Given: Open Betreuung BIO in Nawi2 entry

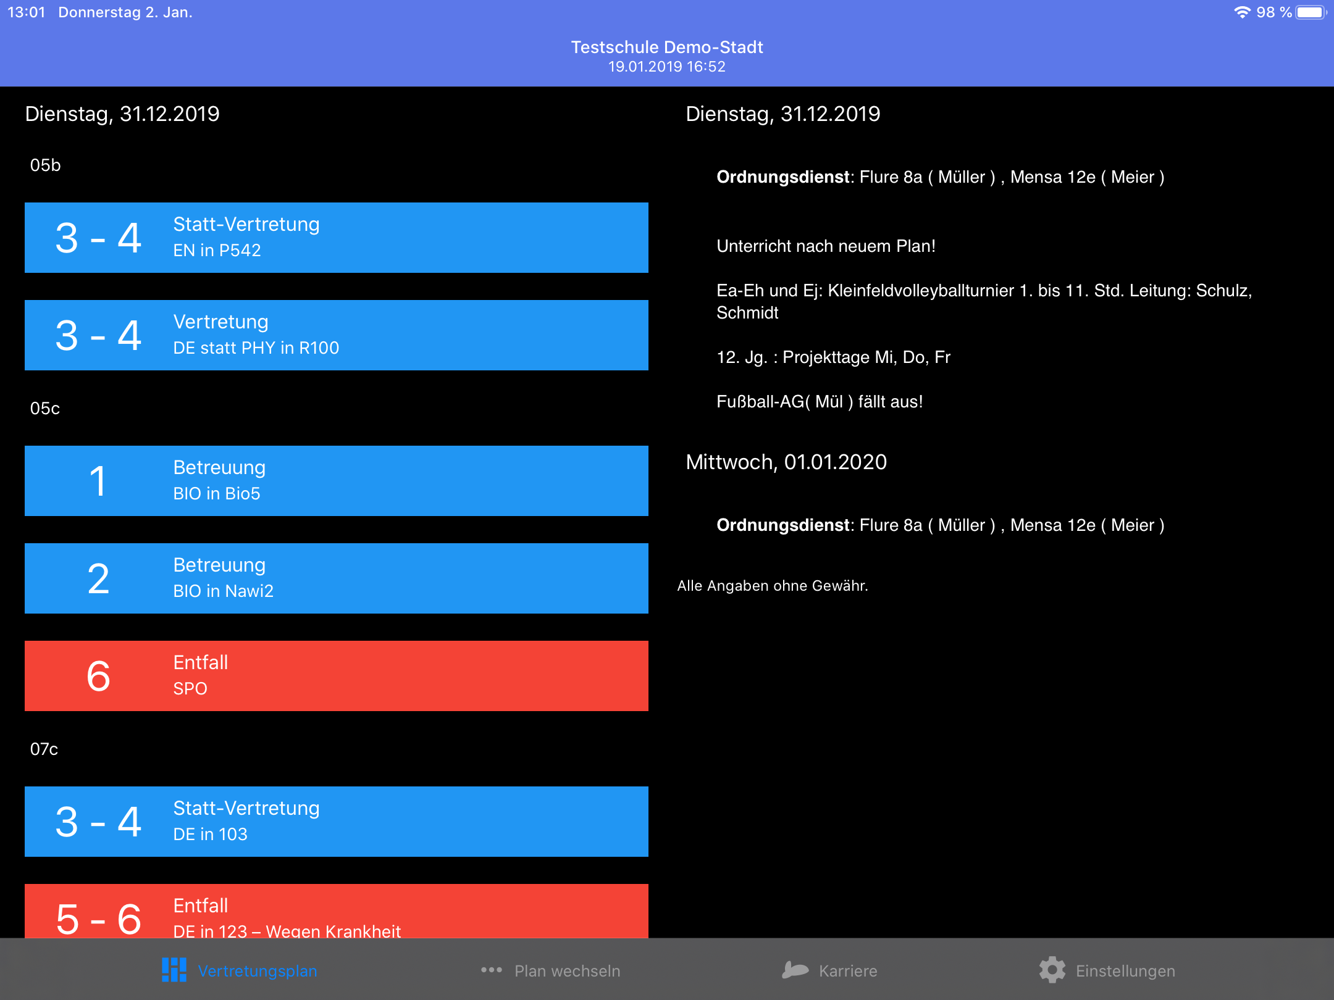Looking at the screenshot, I should [337, 578].
